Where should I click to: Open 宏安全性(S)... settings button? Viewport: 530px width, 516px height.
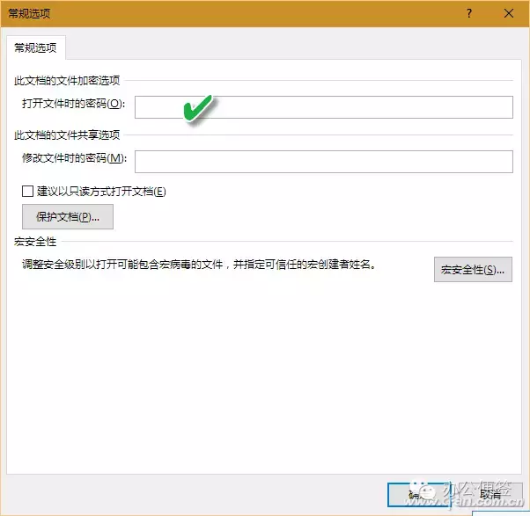coord(473,269)
